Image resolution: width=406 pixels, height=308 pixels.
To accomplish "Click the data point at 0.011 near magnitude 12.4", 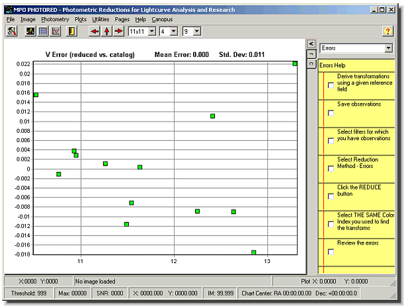I will point(212,116).
